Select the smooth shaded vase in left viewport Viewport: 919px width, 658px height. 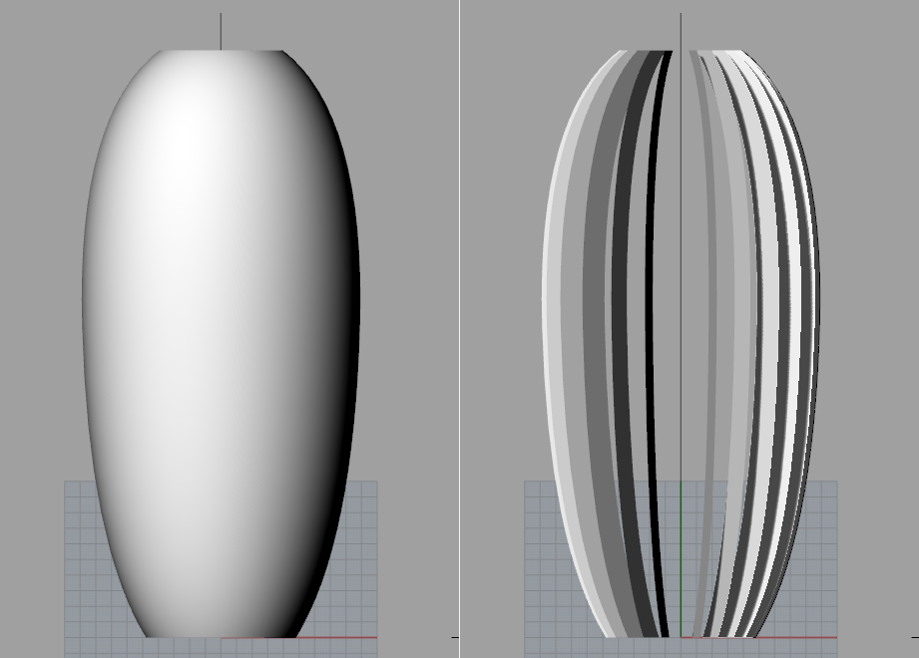(221, 344)
